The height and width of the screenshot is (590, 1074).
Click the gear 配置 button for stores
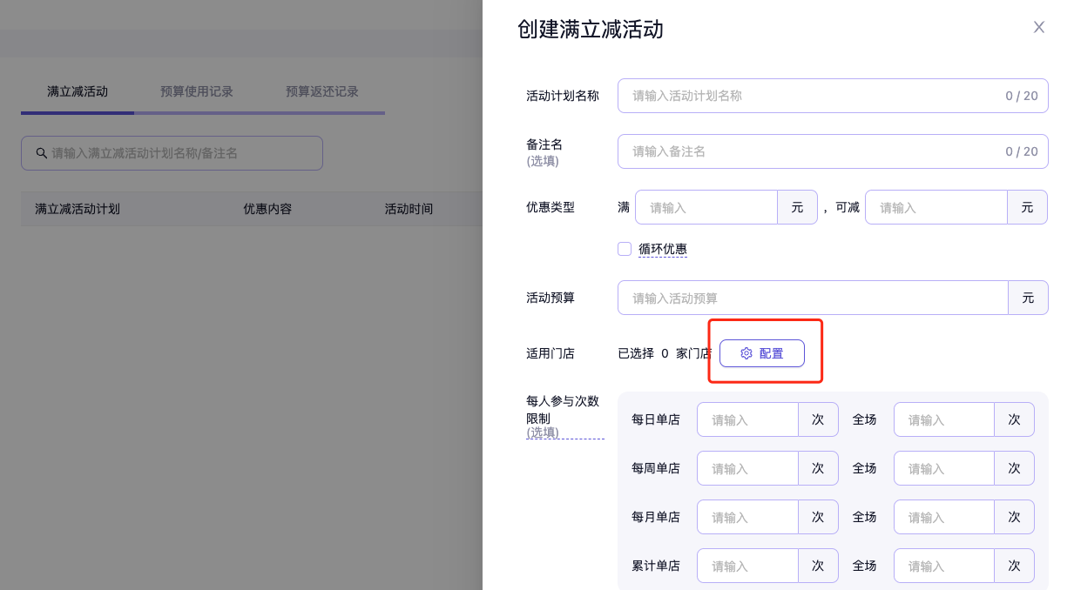point(761,353)
